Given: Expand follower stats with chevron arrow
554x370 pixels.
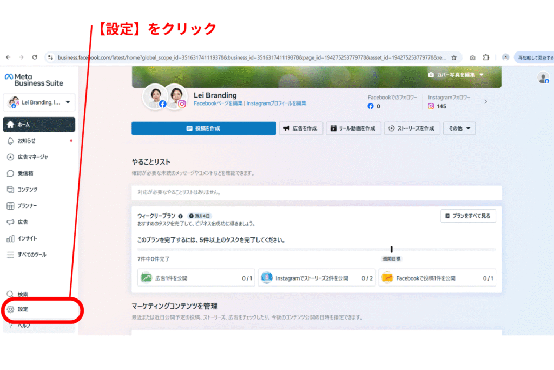Looking at the screenshot, I should (485, 101).
